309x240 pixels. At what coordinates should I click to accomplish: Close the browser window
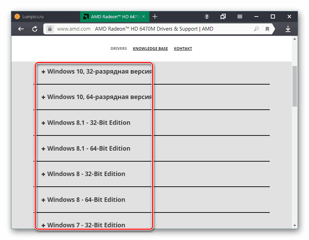click(289, 17)
